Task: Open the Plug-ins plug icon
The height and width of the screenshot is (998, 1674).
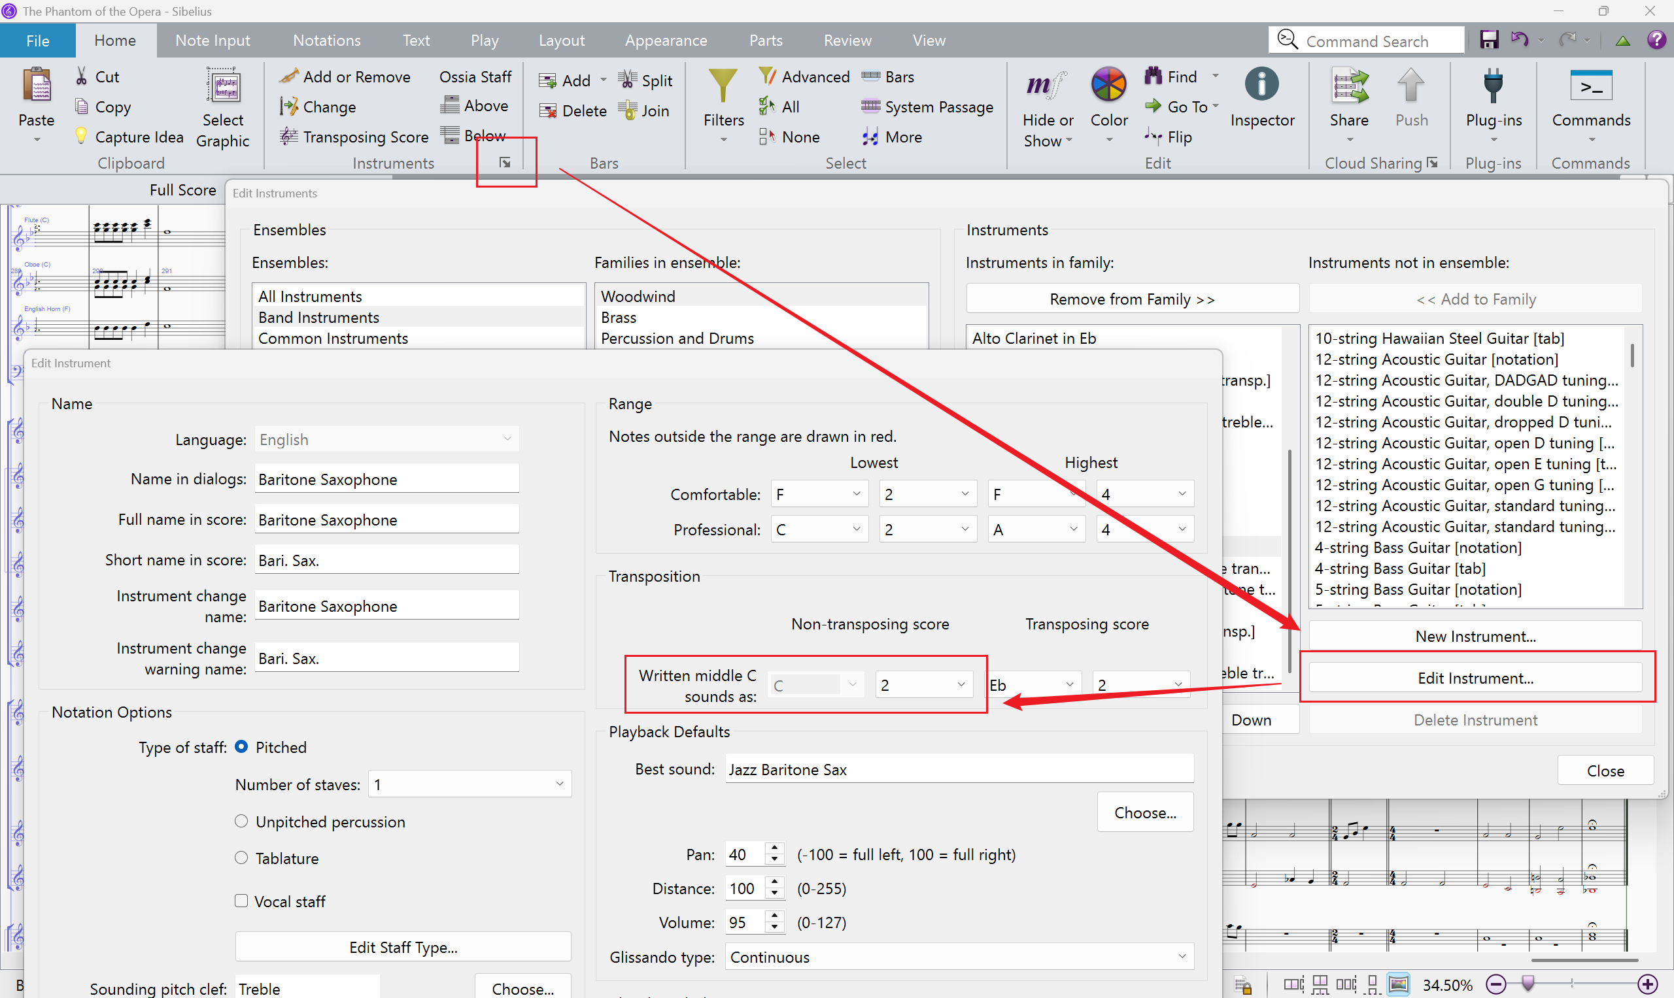Action: pos(1493,86)
